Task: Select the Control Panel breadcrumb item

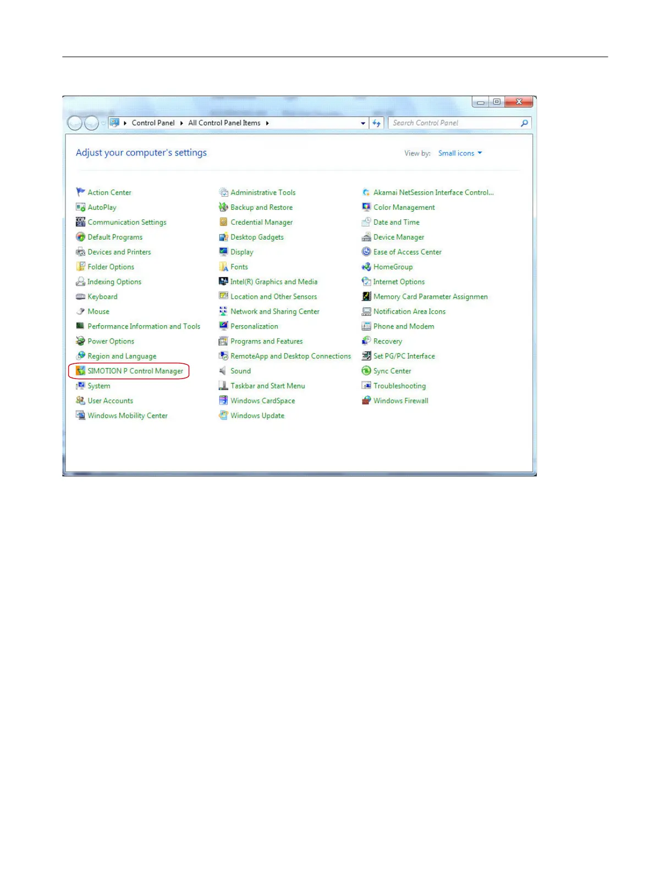Action: click(153, 123)
